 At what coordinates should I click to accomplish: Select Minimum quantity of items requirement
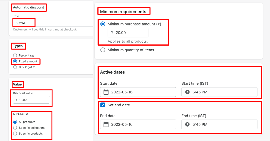click(x=103, y=50)
